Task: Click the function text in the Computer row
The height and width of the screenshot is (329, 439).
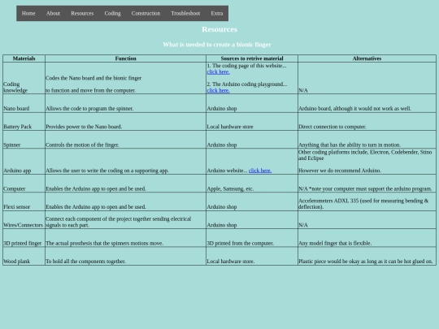Action: coord(96,188)
